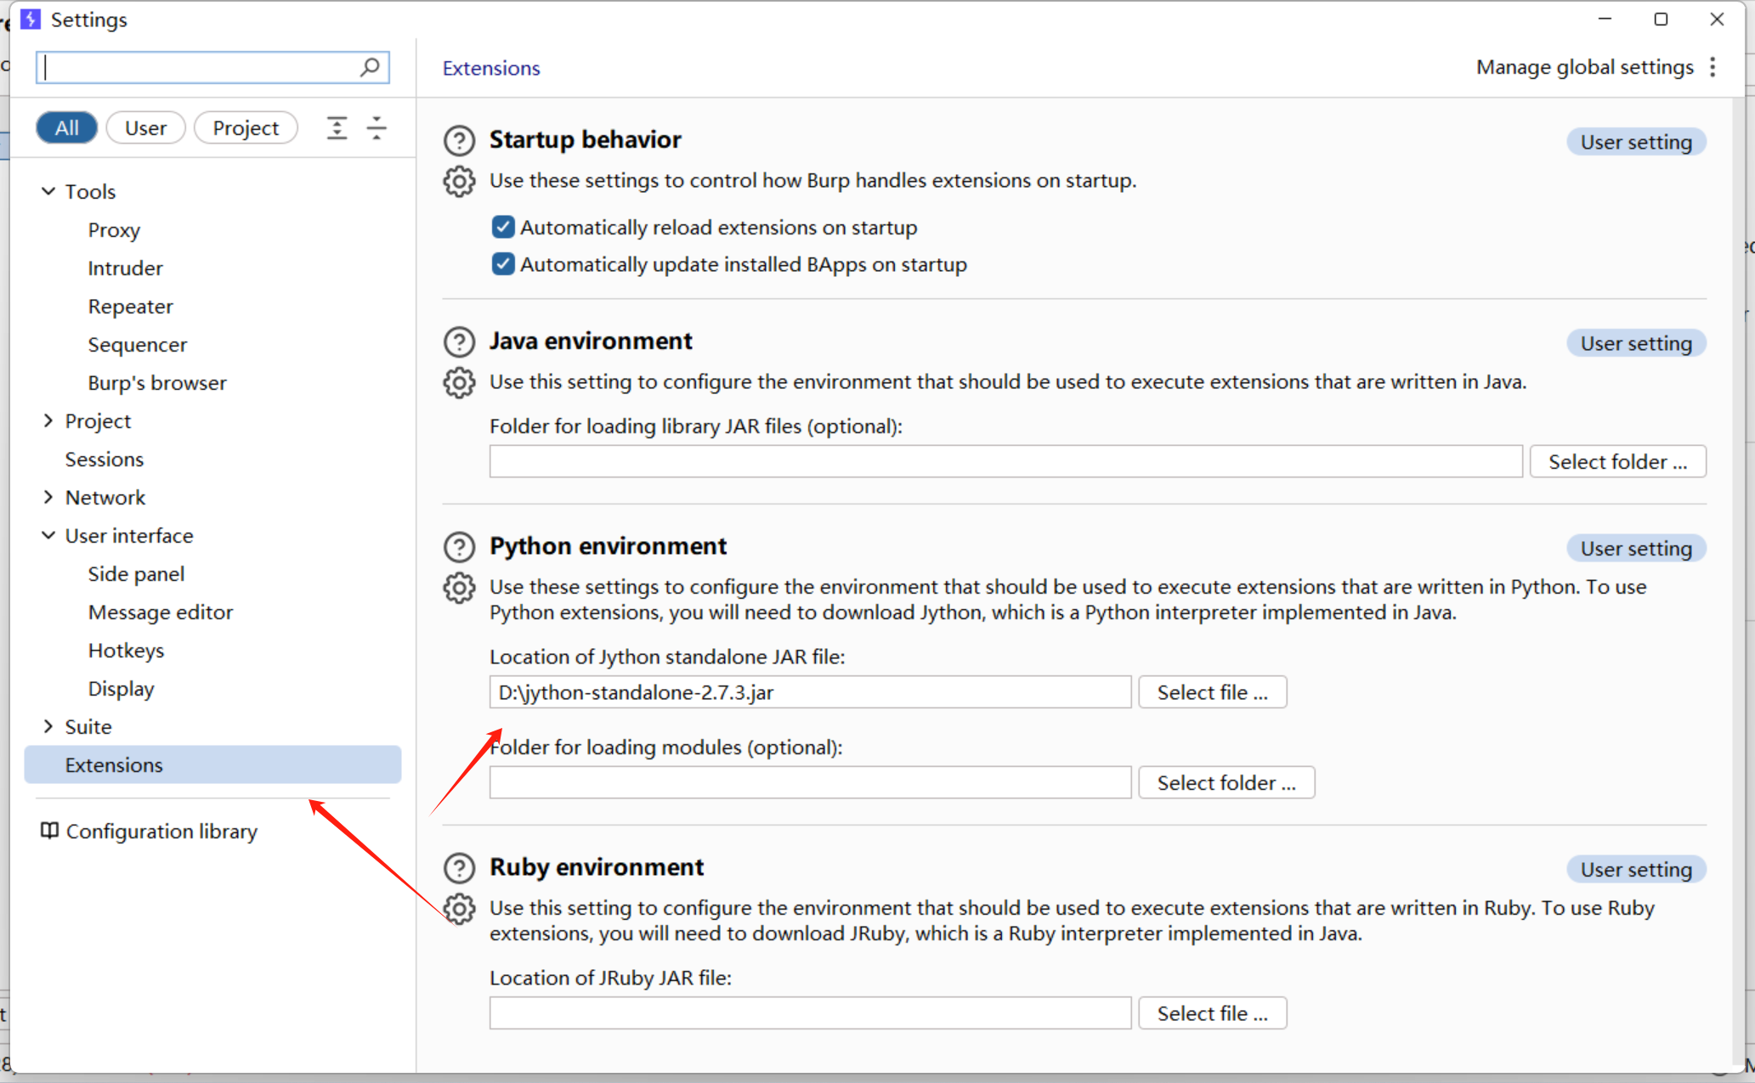Viewport: 1755px width, 1083px height.
Task: Click the expand all sections icon
Action: (x=337, y=128)
